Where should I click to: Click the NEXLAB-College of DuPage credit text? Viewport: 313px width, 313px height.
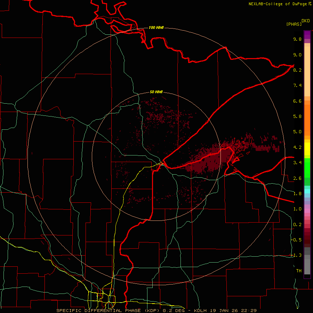click(278, 4)
